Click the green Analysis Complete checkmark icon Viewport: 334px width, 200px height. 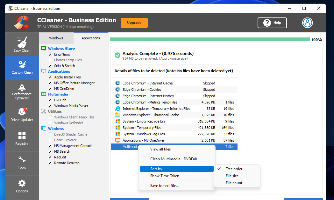click(x=117, y=55)
